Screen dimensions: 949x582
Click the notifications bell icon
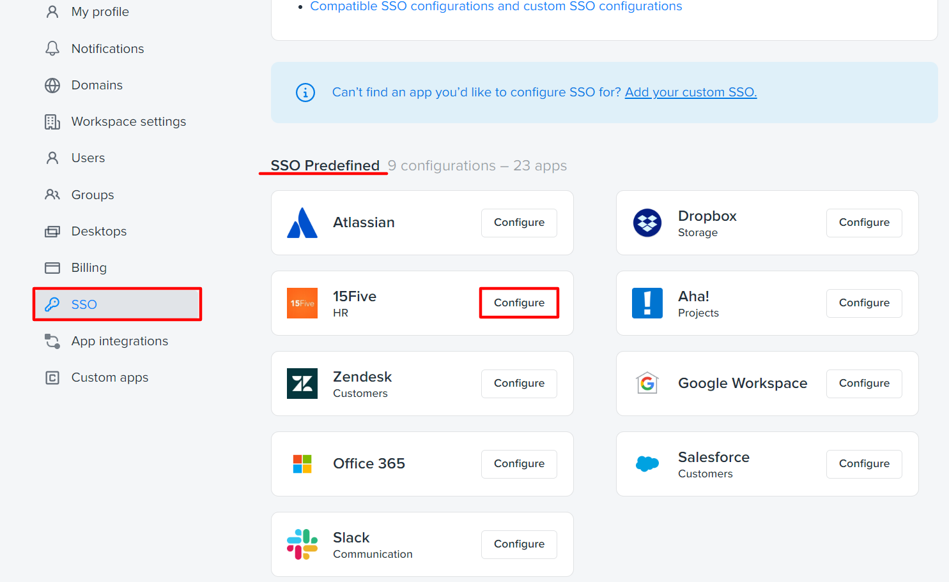point(52,48)
